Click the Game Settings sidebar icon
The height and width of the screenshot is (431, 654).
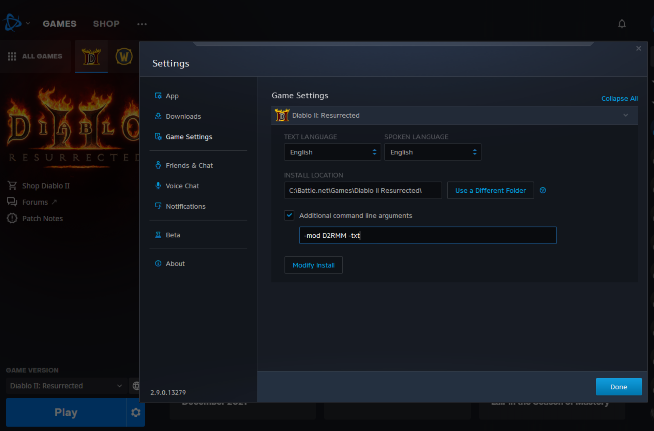point(158,136)
